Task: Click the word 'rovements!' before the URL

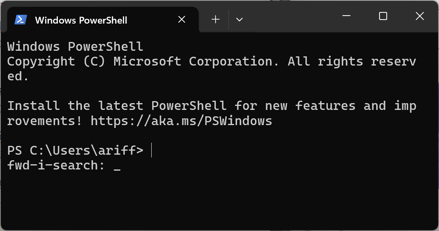Action: point(45,121)
